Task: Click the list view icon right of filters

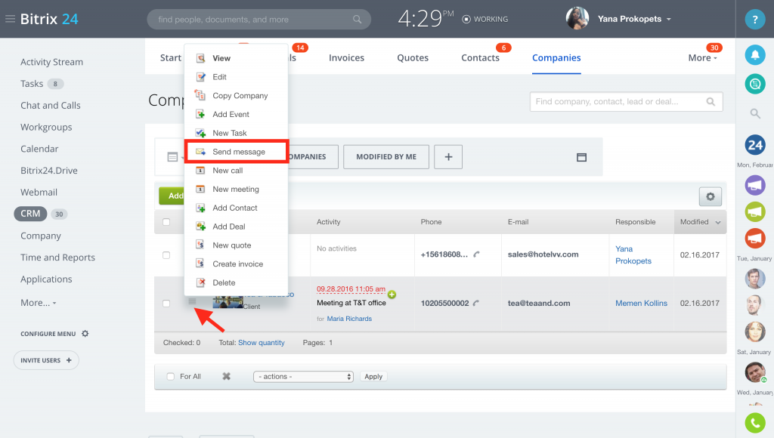Action: (x=581, y=157)
